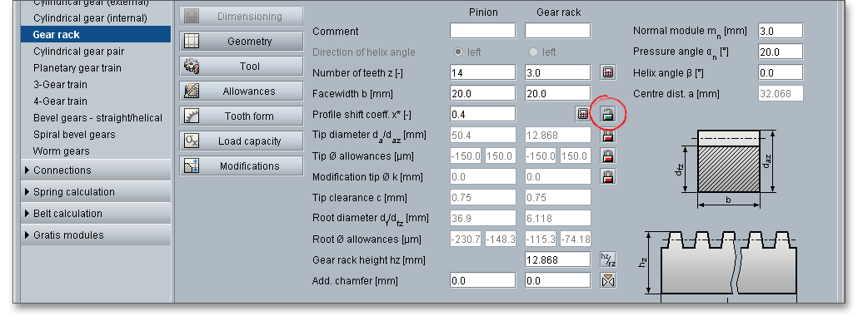Viewport: 858px width, 316px height.
Task: Click calculator icon next to Number of teeth
Action: 607,72
